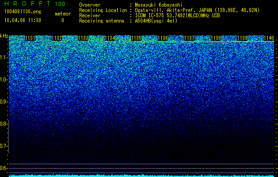Click the meteor label
This screenshot has height=177, width=278.
point(63,14)
